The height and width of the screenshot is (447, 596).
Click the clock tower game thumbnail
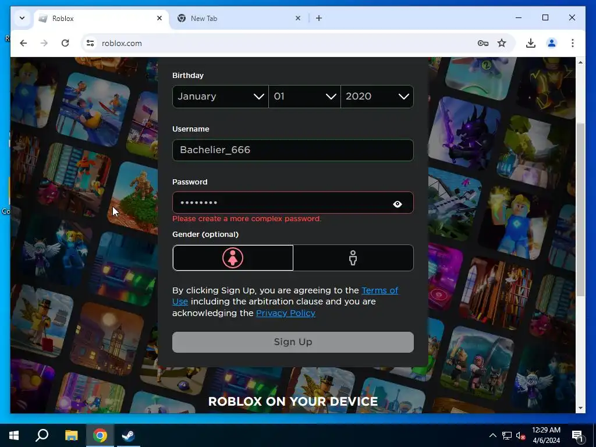[x=108, y=339]
